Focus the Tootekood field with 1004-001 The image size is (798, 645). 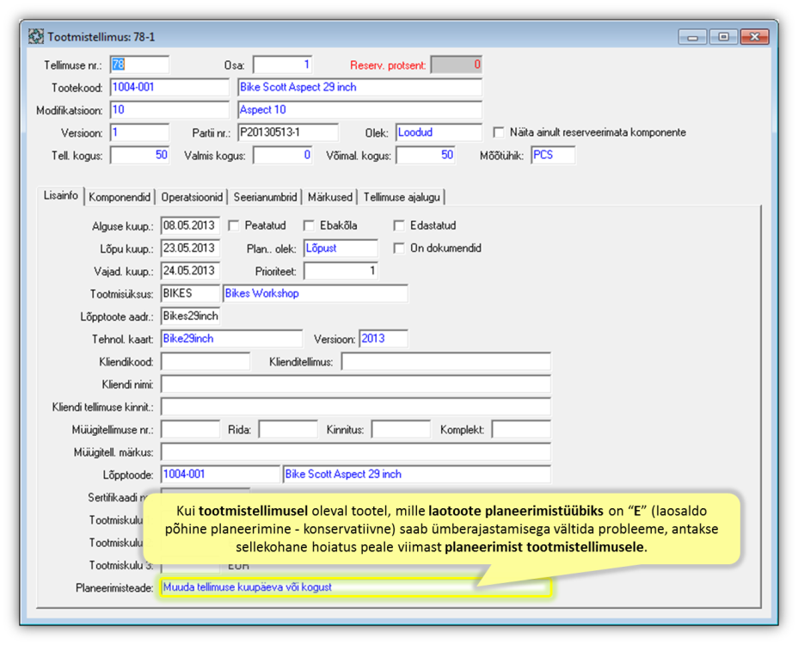coord(169,88)
